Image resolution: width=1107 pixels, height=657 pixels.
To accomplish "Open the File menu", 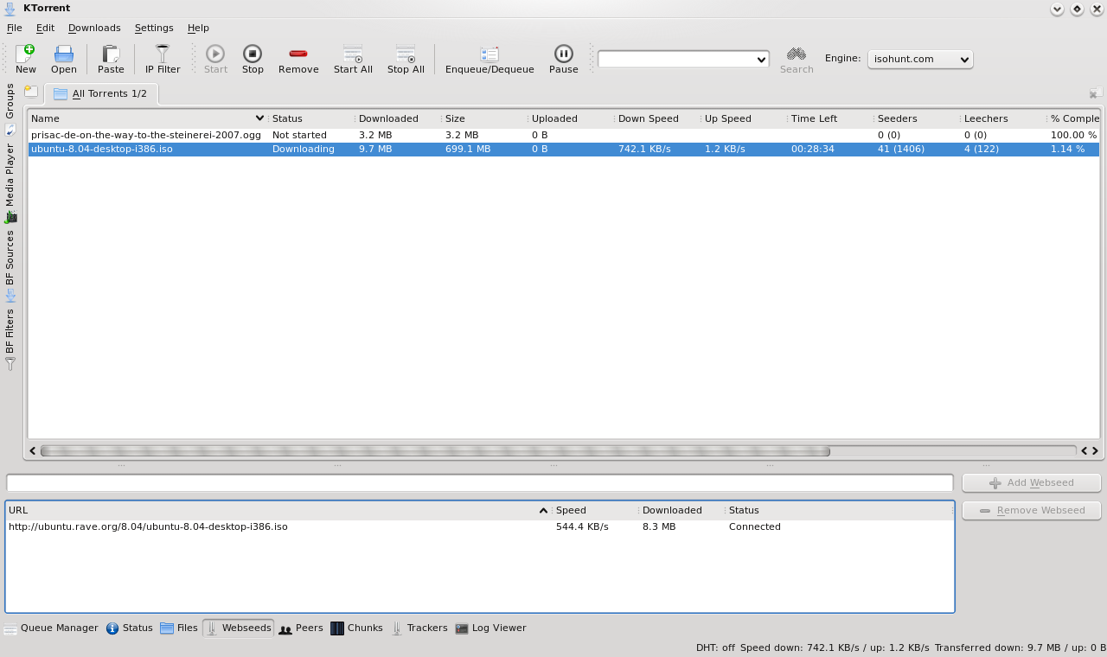I will (15, 28).
